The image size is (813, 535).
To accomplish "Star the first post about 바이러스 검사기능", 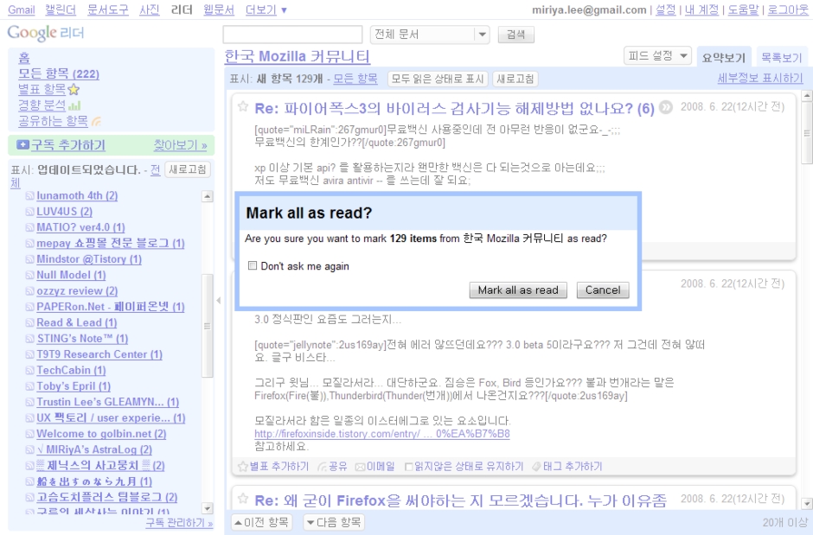I will 243,106.
